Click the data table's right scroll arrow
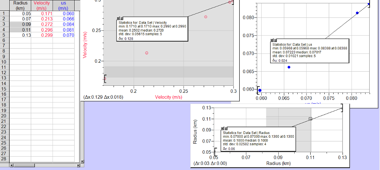380x170 pixels. pos(78,166)
